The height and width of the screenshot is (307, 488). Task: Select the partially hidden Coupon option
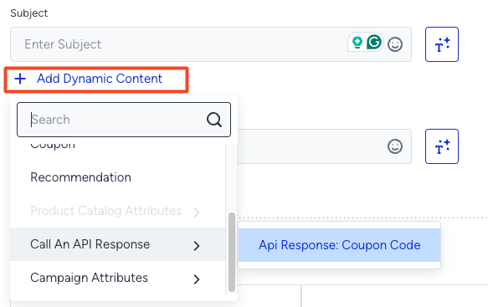[53, 145]
